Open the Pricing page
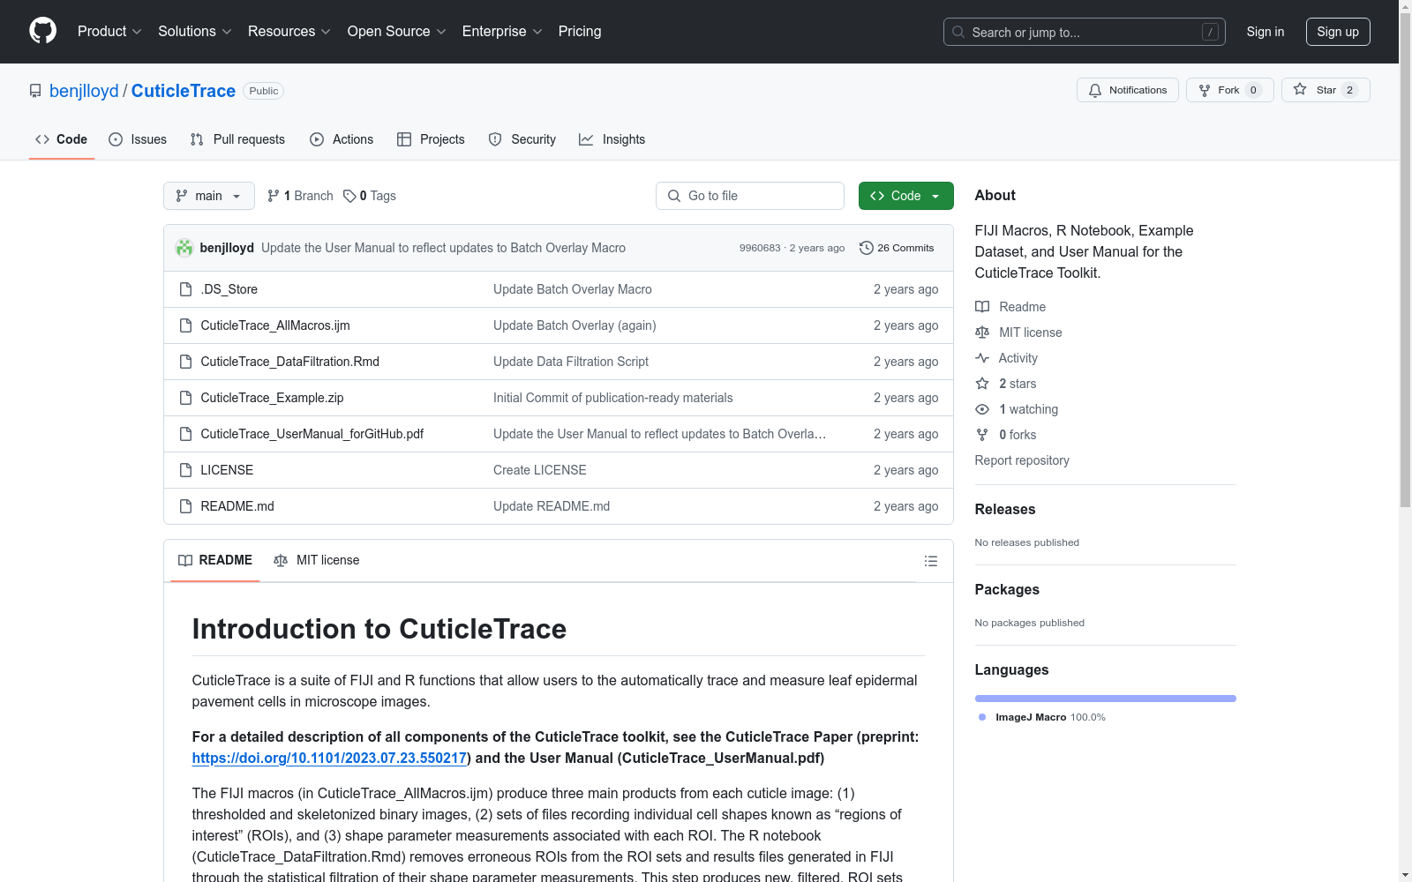Image resolution: width=1412 pixels, height=882 pixels. [x=580, y=32]
